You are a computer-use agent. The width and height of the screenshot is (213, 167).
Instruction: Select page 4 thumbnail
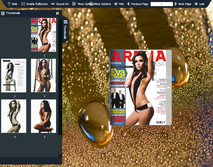[14, 116]
